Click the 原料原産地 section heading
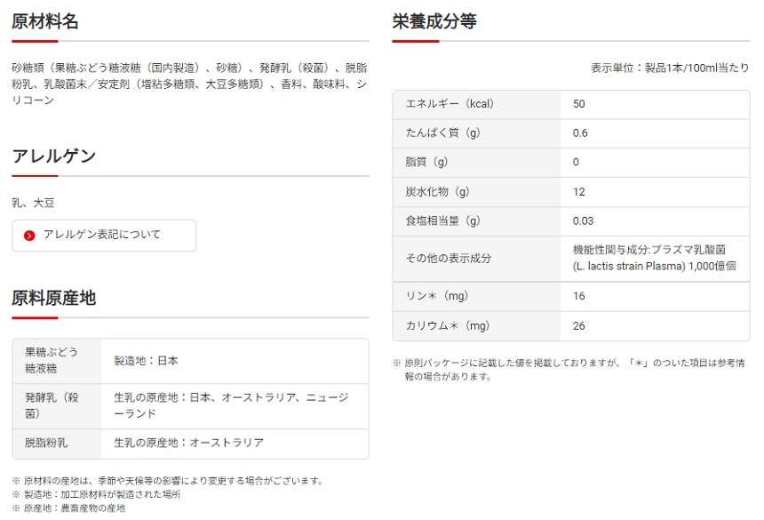Viewport: 764px width, 520px height. (x=53, y=298)
